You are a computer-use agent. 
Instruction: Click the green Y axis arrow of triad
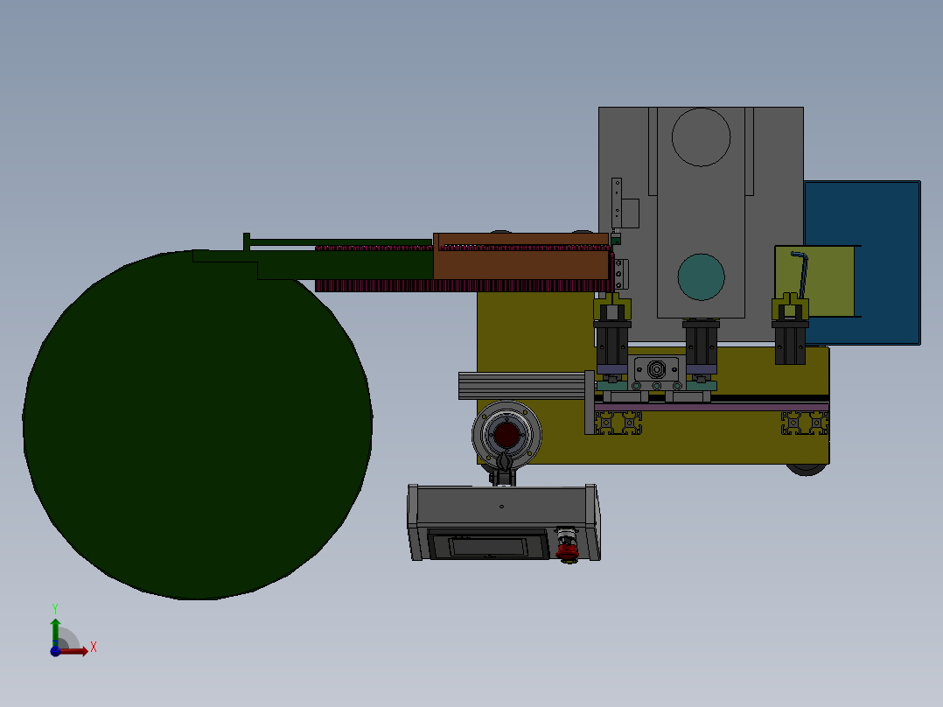[55, 632]
